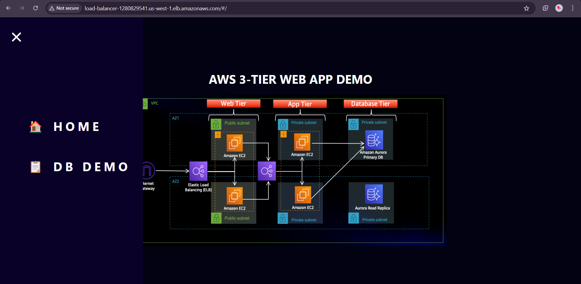Click the AWS 3-TIER WEB APP DEMO heading
581x284 pixels.
[x=290, y=80]
